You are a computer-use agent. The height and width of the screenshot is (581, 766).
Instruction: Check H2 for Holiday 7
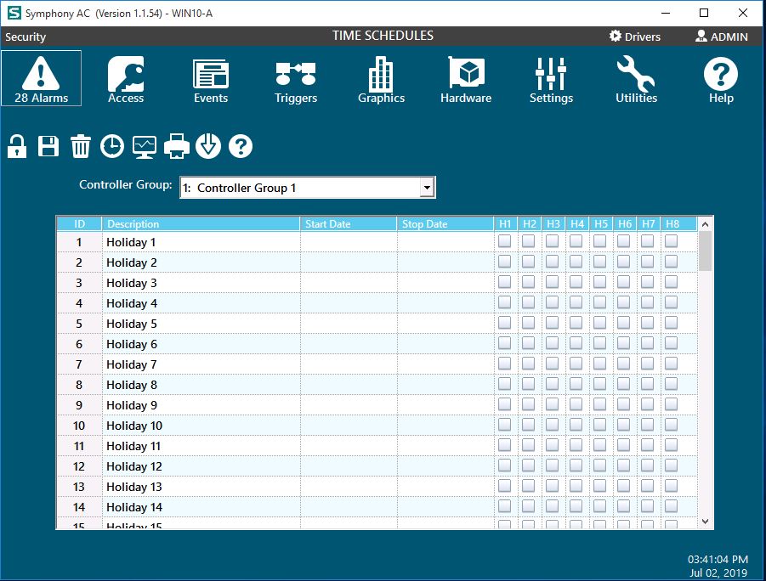click(x=529, y=364)
